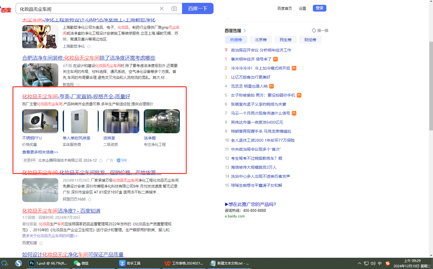This screenshot has height=269, width=433.
Task: Click the volume icon in system tray
Action: pos(373,263)
